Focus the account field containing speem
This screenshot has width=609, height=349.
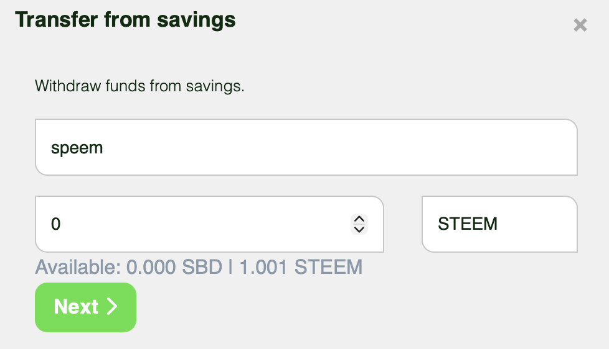pos(306,148)
